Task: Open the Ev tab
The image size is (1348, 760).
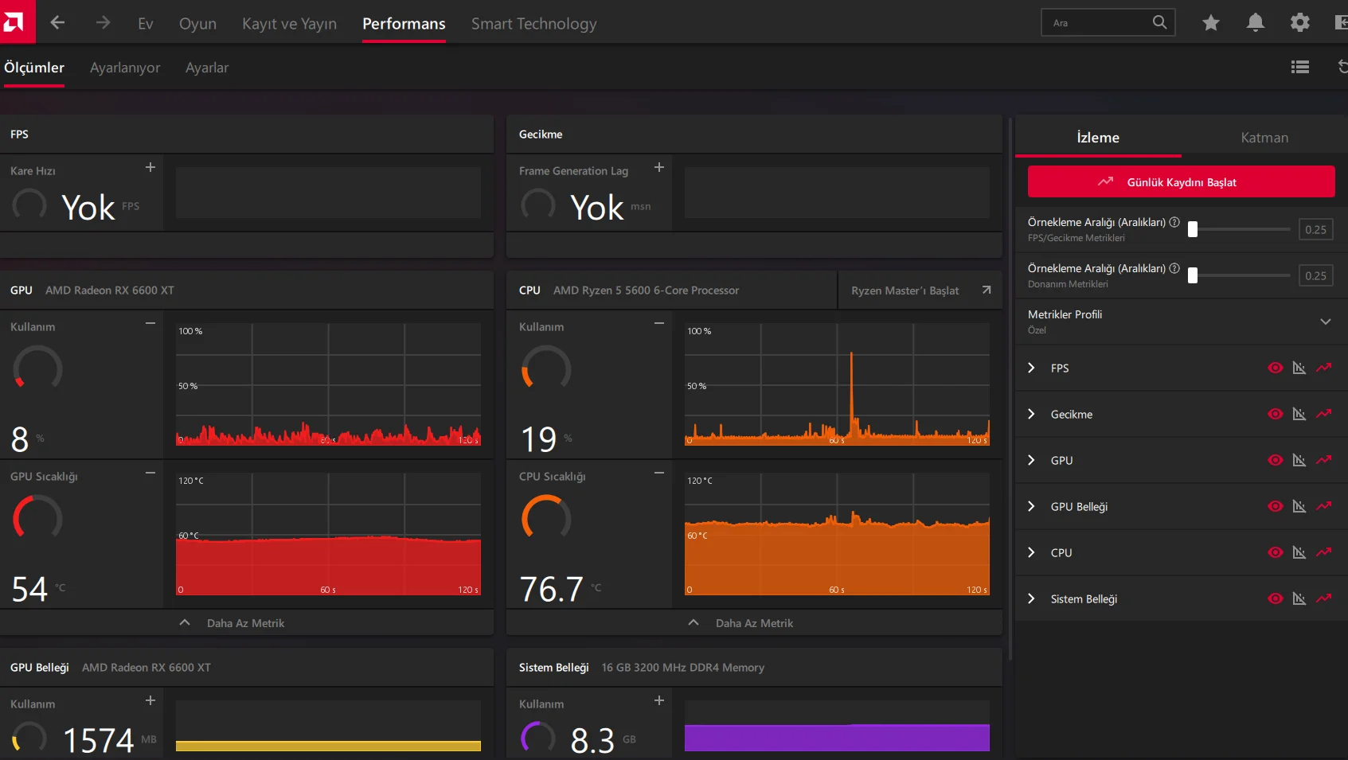Action: point(146,24)
